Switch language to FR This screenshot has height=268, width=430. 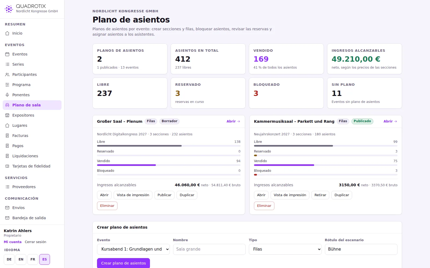pyautogui.click(x=33, y=259)
